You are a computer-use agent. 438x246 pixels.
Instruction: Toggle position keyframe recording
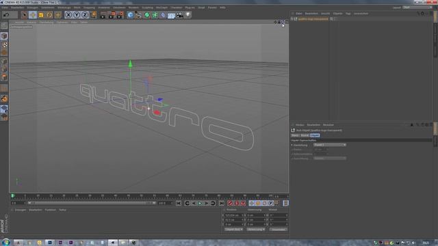[x=251, y=204]
